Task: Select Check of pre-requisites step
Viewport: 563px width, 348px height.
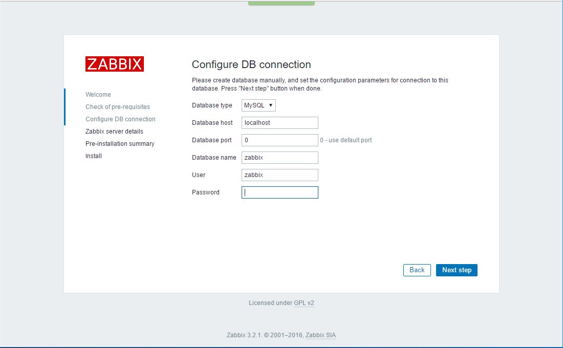Action: 118,106
